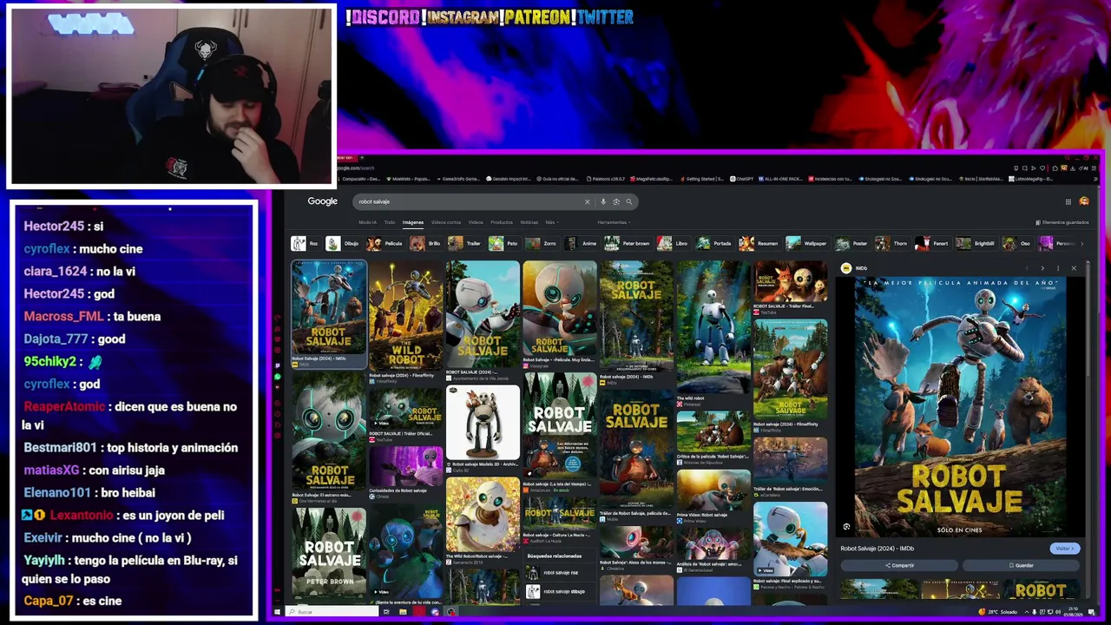Filter images by the Anime chip
Viewport: 1111px width, 625px height.
[581, 244]
